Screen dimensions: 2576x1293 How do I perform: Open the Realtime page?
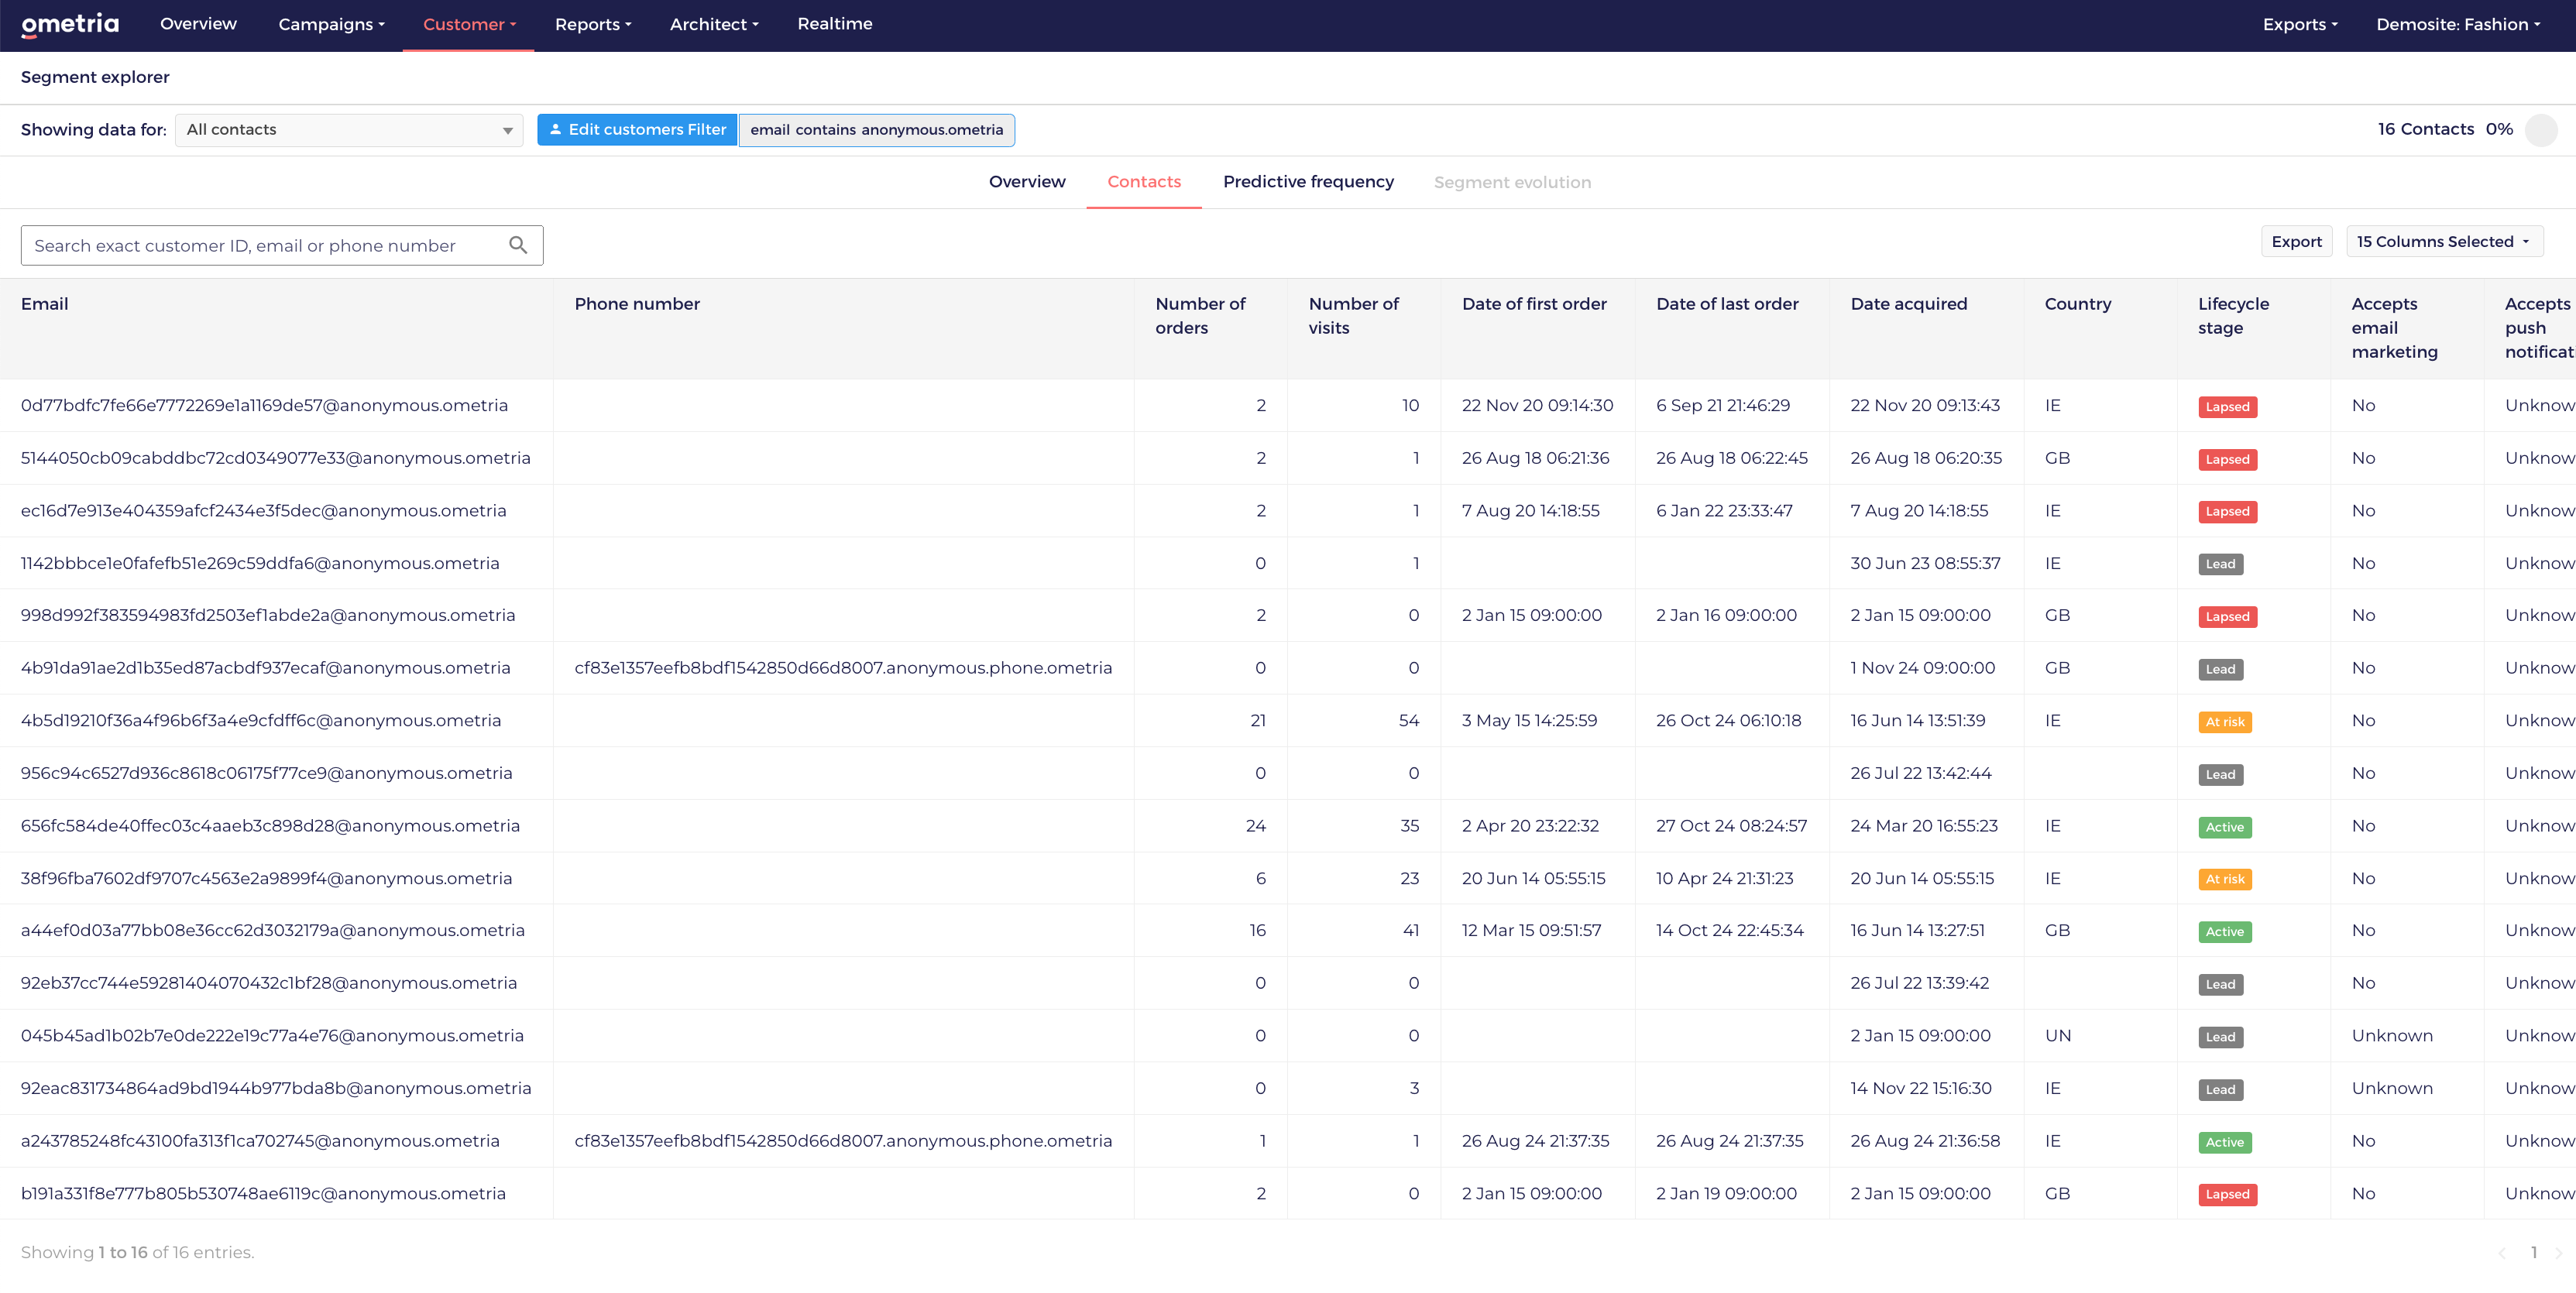[x=835, y=24]
